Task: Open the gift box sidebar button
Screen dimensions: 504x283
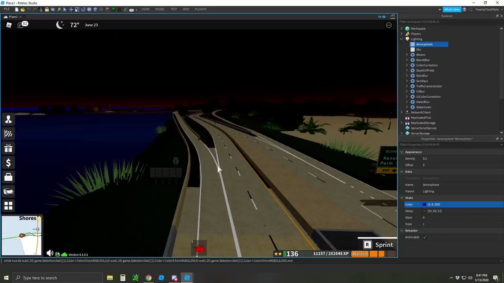Action: pos(8,148)
